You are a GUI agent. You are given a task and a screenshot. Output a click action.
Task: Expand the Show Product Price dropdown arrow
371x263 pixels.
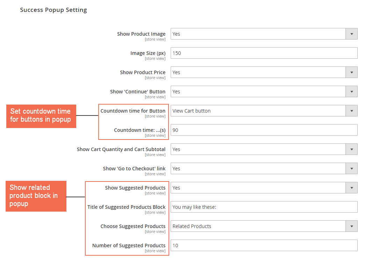point(351,72)
